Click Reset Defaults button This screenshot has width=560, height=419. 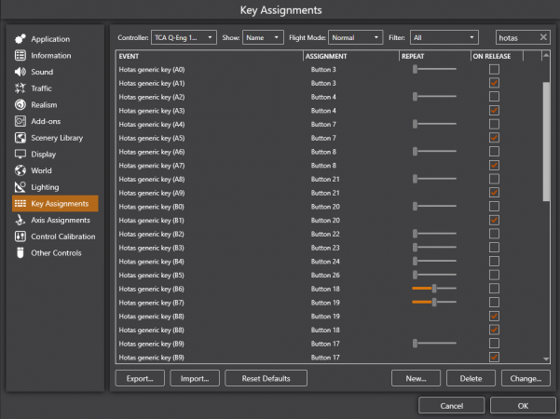tap(266, 378)
